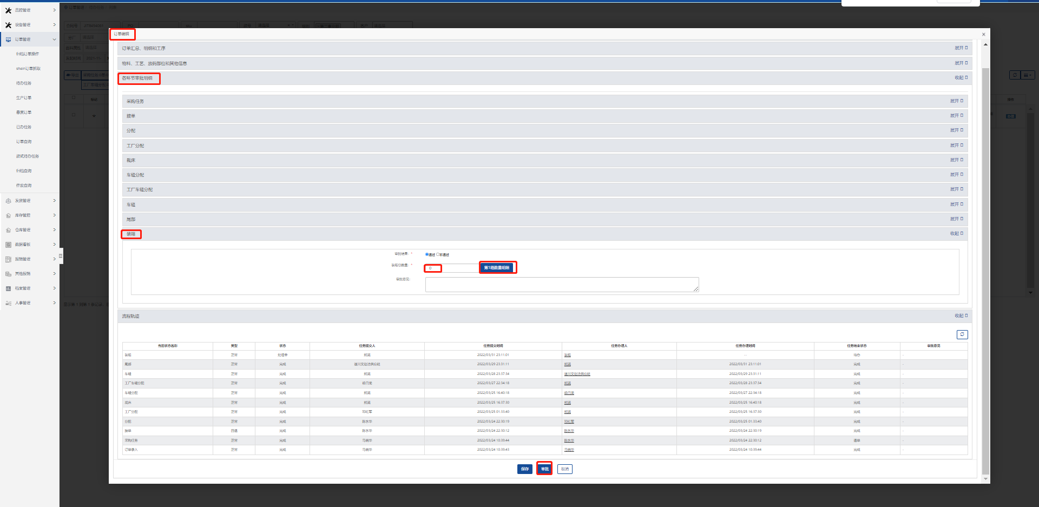The height and width of the screenshot is (507, 1039).
Task: Open 生产订单 in the sidebar menu
Action: pos(24,98)
